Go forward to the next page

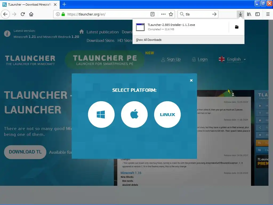[x=14, y=14]
